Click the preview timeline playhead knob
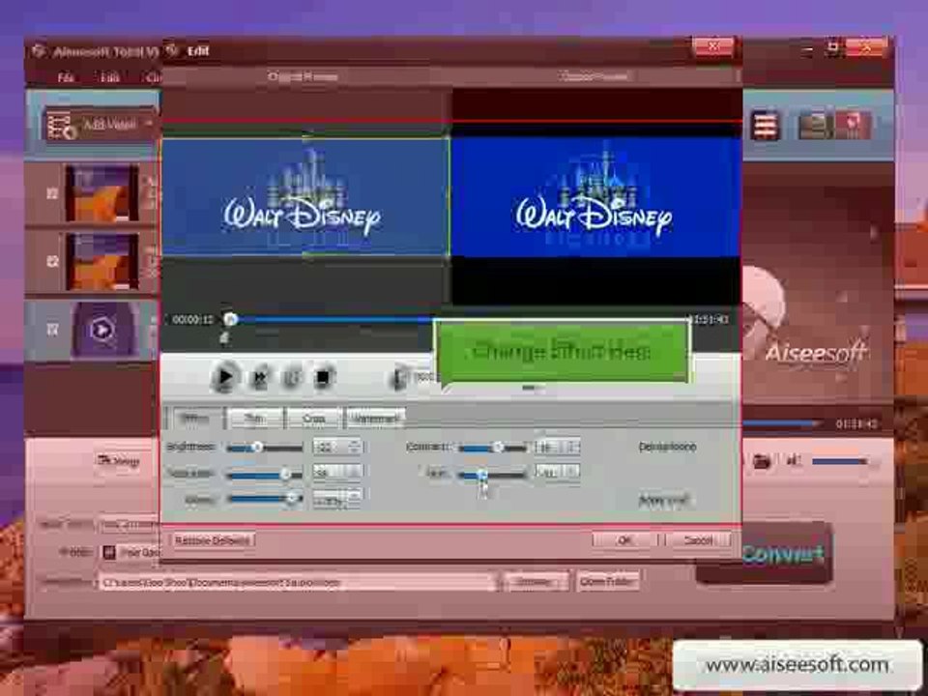Screen dimensions: 928x696 click(230, 320)
